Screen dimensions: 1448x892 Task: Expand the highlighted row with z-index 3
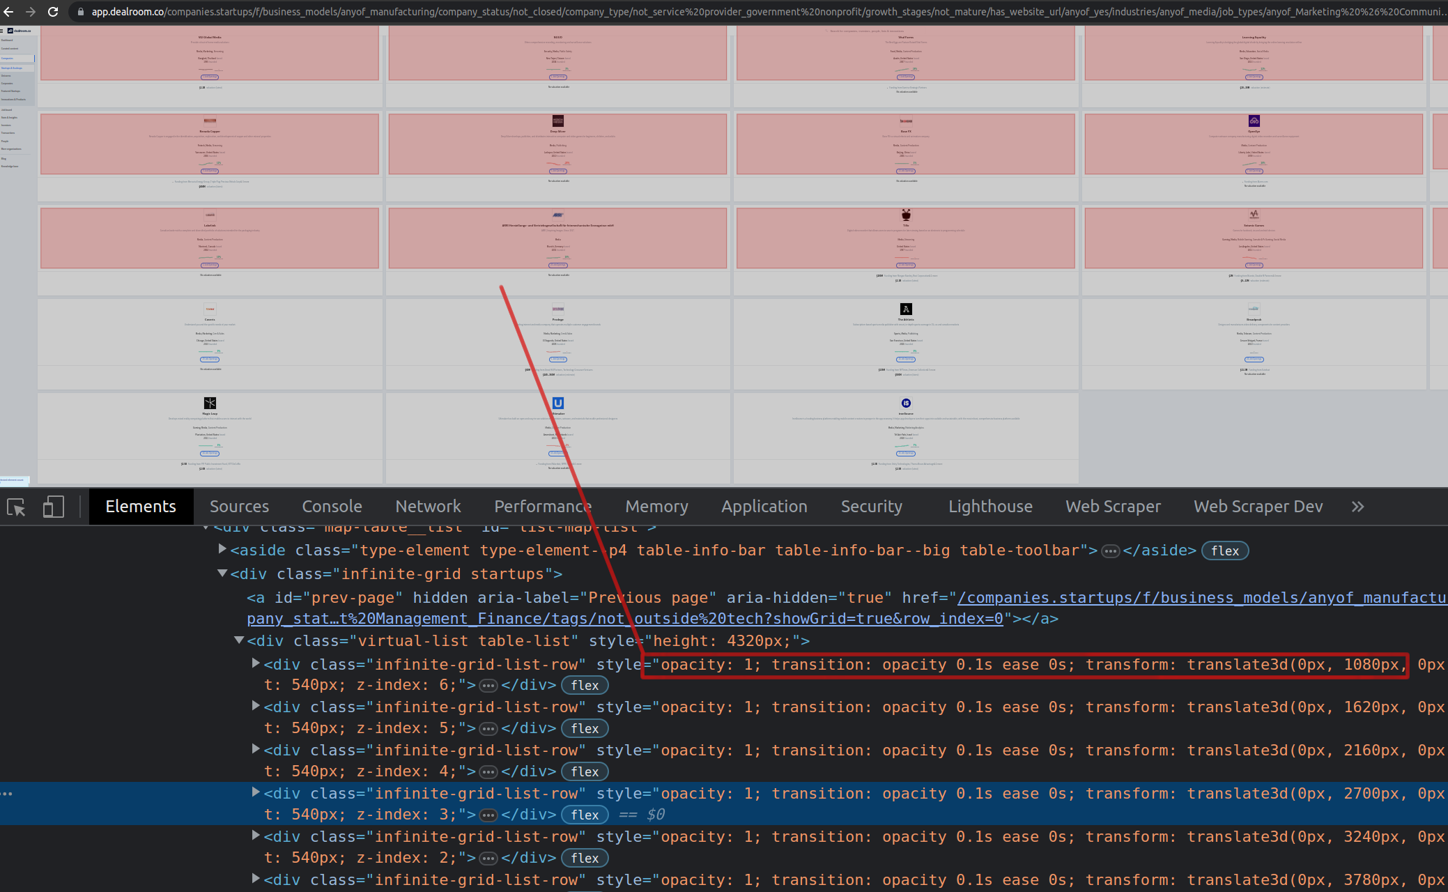coord(256,792)
